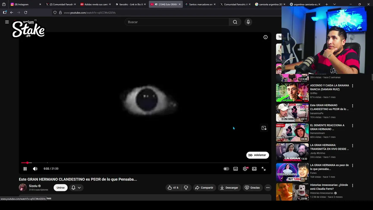Open more actions three-dot menu under video

[268, 188]
